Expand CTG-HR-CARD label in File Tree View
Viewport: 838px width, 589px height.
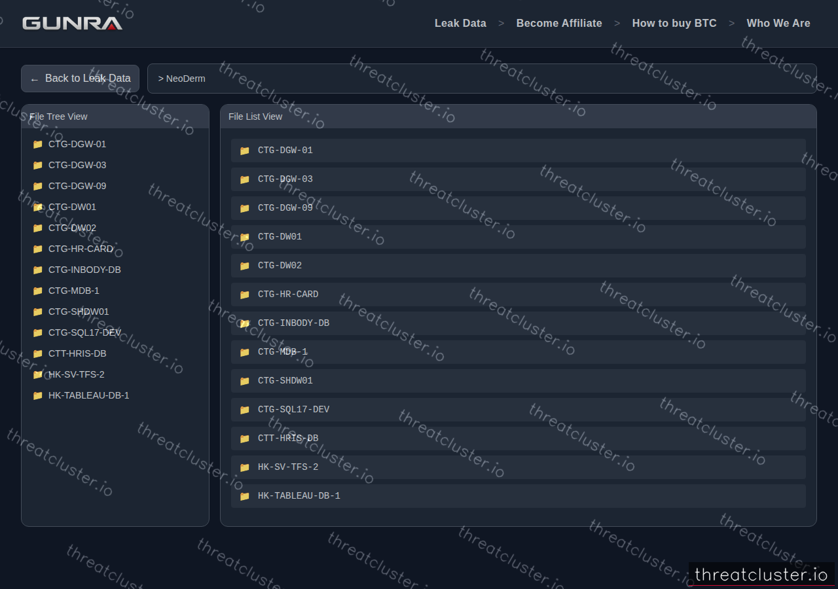(x=81, y=249)
